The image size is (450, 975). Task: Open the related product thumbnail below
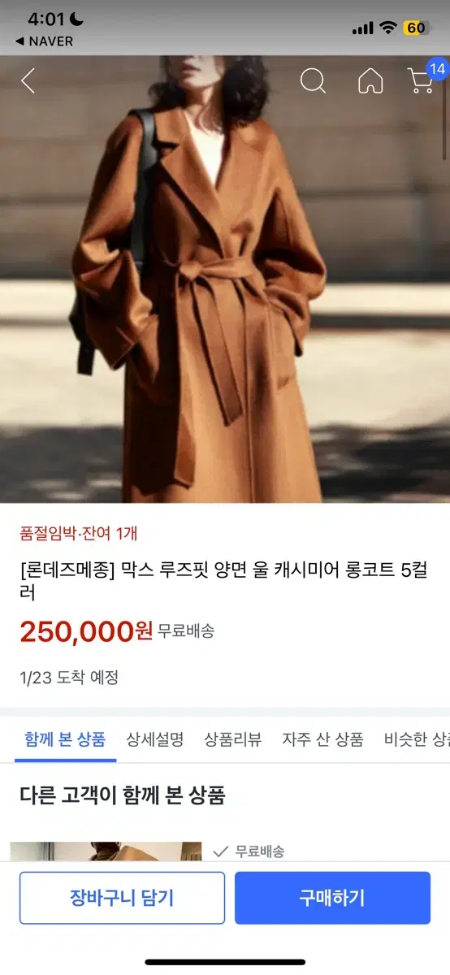106,851
